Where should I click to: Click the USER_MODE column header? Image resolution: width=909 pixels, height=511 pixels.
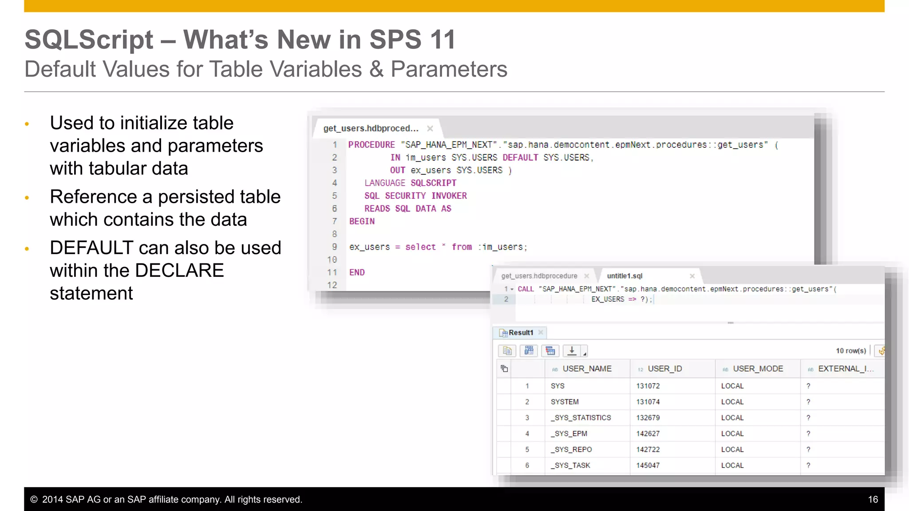click(x=758, y=369)
